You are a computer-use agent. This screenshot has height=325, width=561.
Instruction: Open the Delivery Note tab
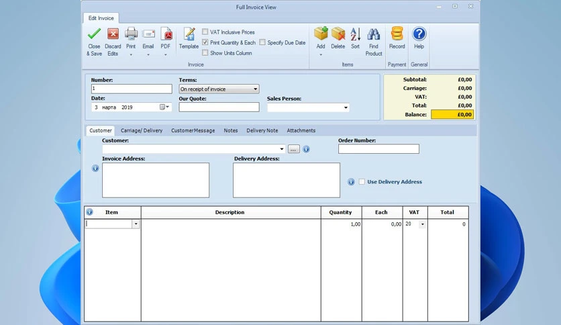pos(262,131)
